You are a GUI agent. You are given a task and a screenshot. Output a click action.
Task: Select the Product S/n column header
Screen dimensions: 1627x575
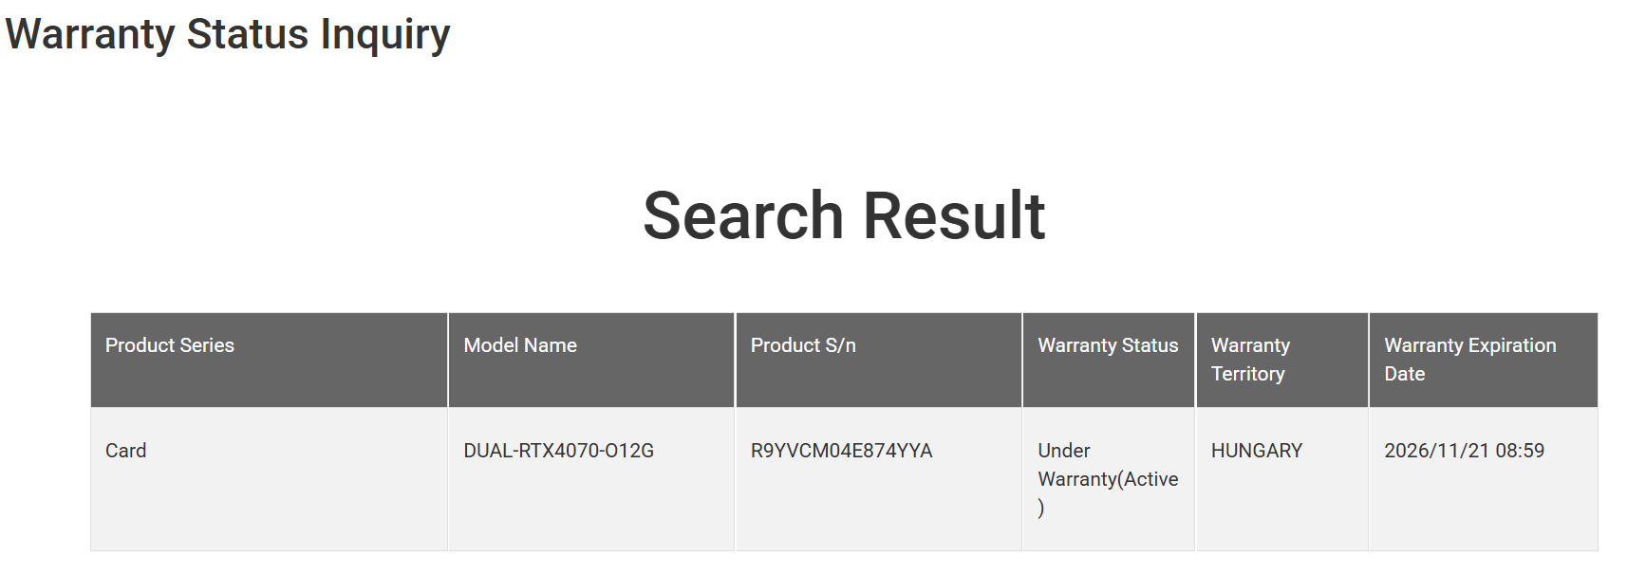pos(802,345)
